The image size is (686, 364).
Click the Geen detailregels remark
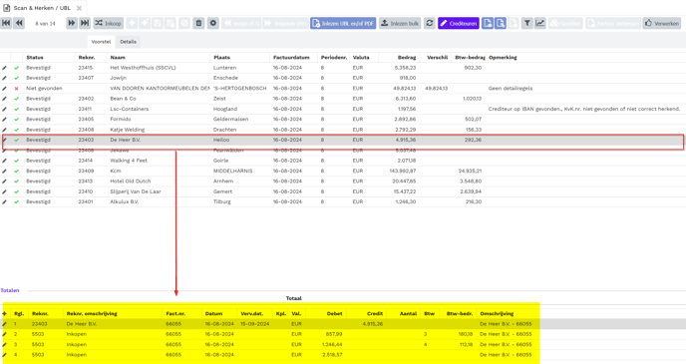[x=511, y=89]
